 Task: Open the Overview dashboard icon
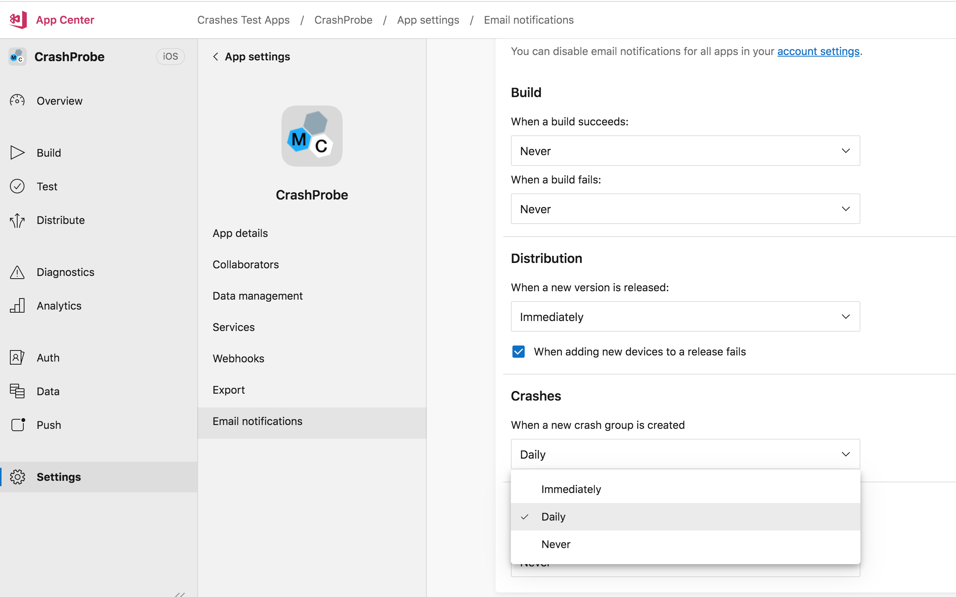[17, 101]
